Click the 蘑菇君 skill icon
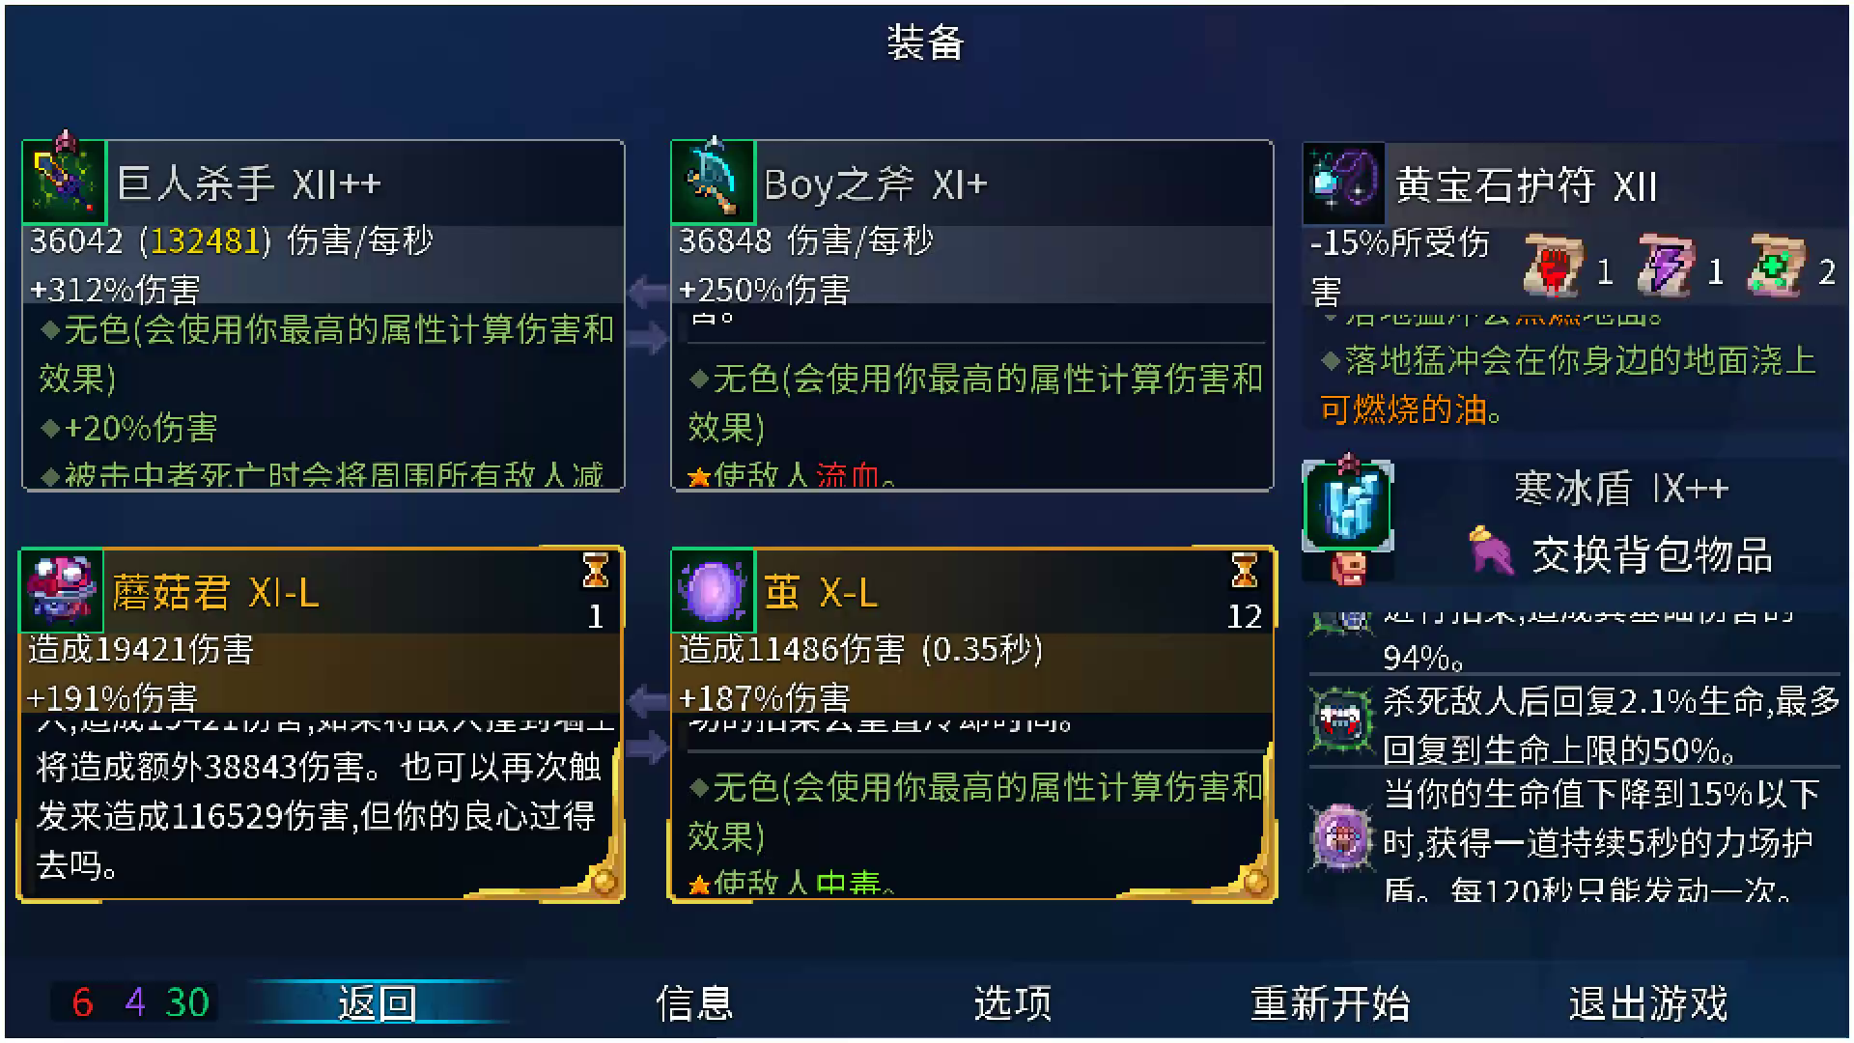Image resolution: width=1854 pixels, height=1043 pixels. coord(61,590)
